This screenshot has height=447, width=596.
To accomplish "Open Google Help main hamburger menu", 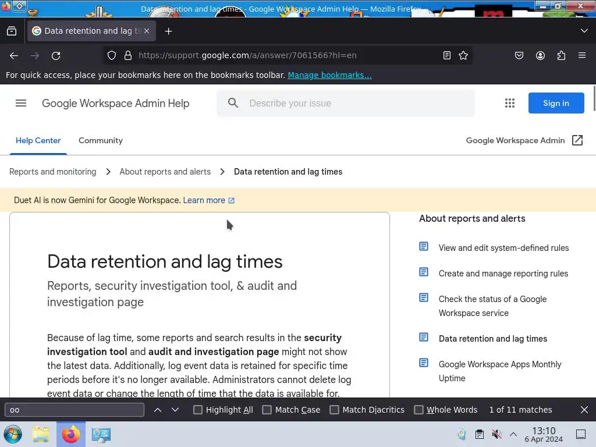I will (21, 103).
